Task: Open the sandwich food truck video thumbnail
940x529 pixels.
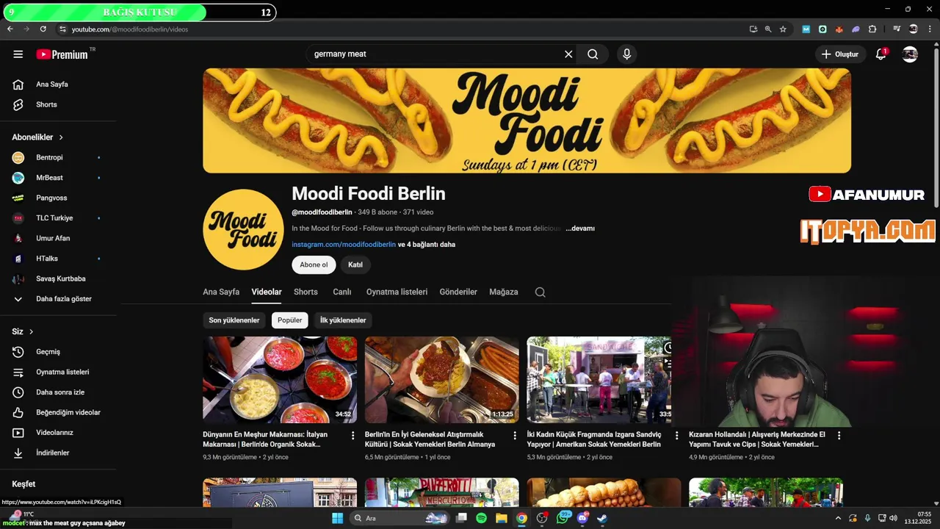Action: (599, 380)
